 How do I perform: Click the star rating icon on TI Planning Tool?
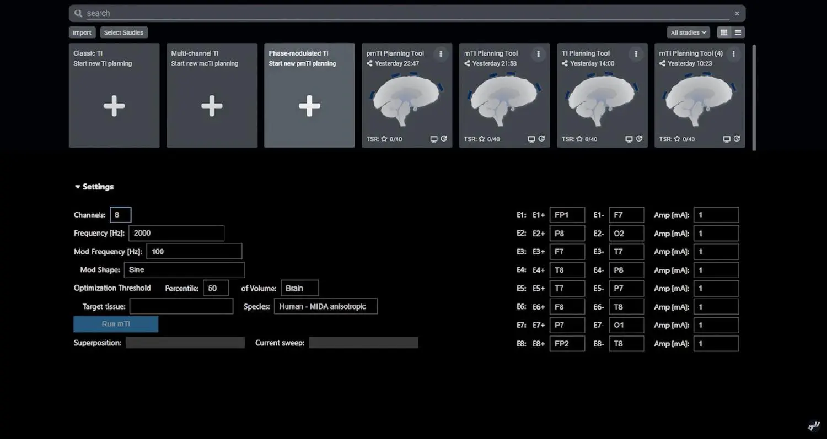point(579,139)
